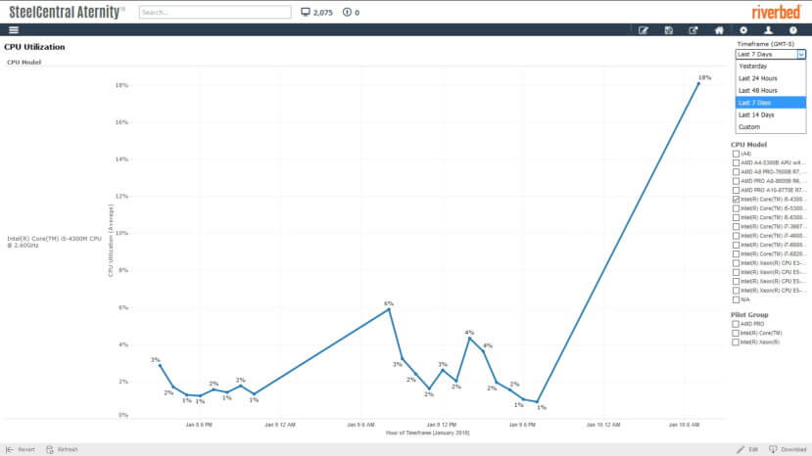Screen dimensions: 812x456
Task: Open settings gear icon in toolbar
Action: [743, 30]
